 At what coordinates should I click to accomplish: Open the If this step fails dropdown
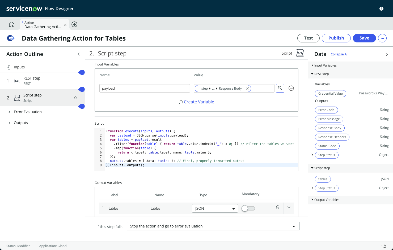pyautogui.click(x=213, y=226)
